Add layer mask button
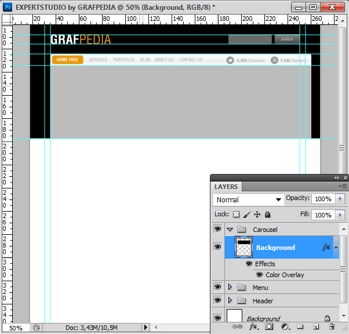349x334 pixels. tap(269, 326)
